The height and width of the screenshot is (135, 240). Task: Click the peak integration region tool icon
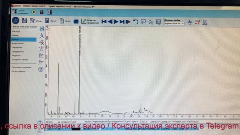click(x=41, y=56)
